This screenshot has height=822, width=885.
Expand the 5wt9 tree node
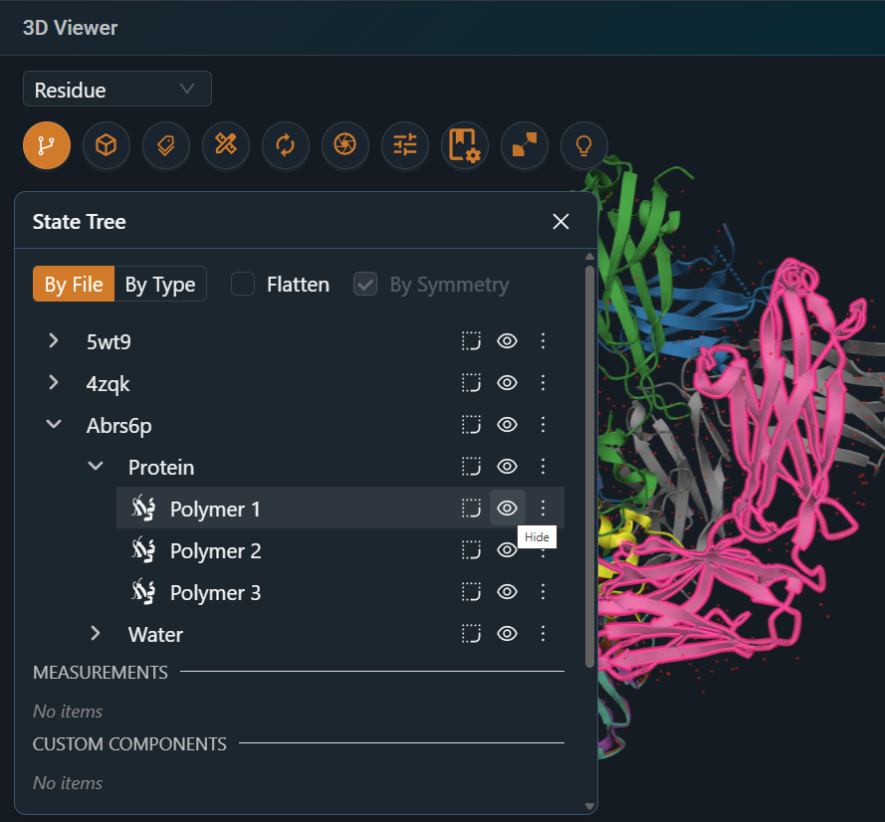tap(54, 341)
